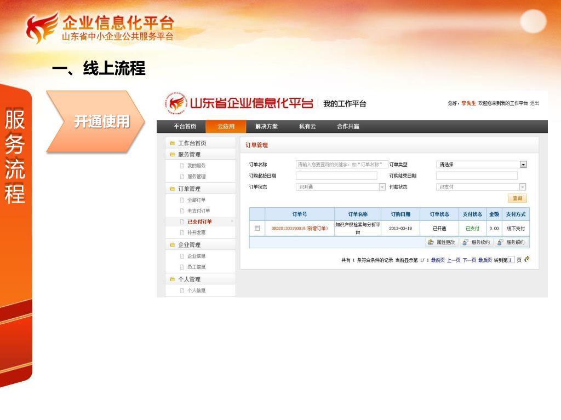Screen dimensions: 561x420
Task: Click the 订单管理 folder icon in sidebar
Action: [173, 189]
